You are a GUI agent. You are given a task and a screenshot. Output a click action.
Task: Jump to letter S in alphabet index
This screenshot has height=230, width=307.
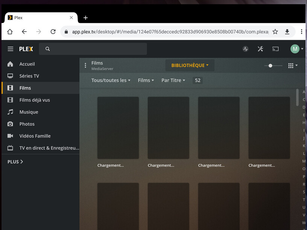point(304,192)
